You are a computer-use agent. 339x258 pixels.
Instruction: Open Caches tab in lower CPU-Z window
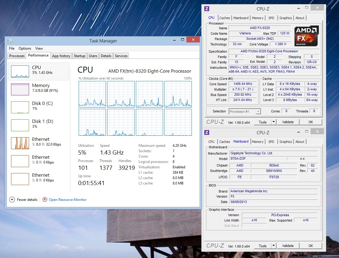coord(225,142)
